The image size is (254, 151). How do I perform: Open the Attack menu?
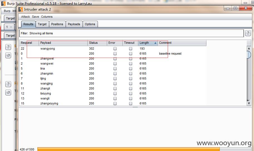(25, 17)
